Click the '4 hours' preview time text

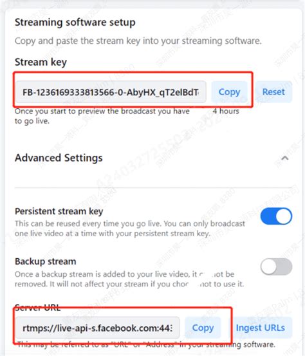pyautogui.click(x=226, y=111)
